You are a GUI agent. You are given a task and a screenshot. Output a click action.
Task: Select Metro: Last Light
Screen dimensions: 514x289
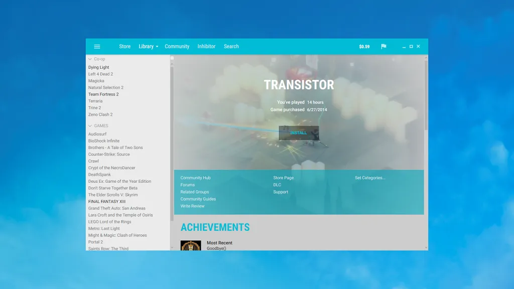pyautogui.click(x=104, y=228)
